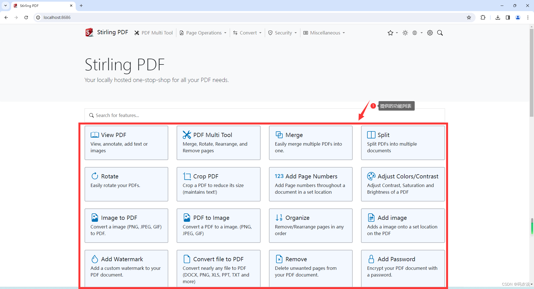Click 'Adjust Contrast, Saturation and Brightness' text
This screenshot has width=534, height=289.
(400, 189)
